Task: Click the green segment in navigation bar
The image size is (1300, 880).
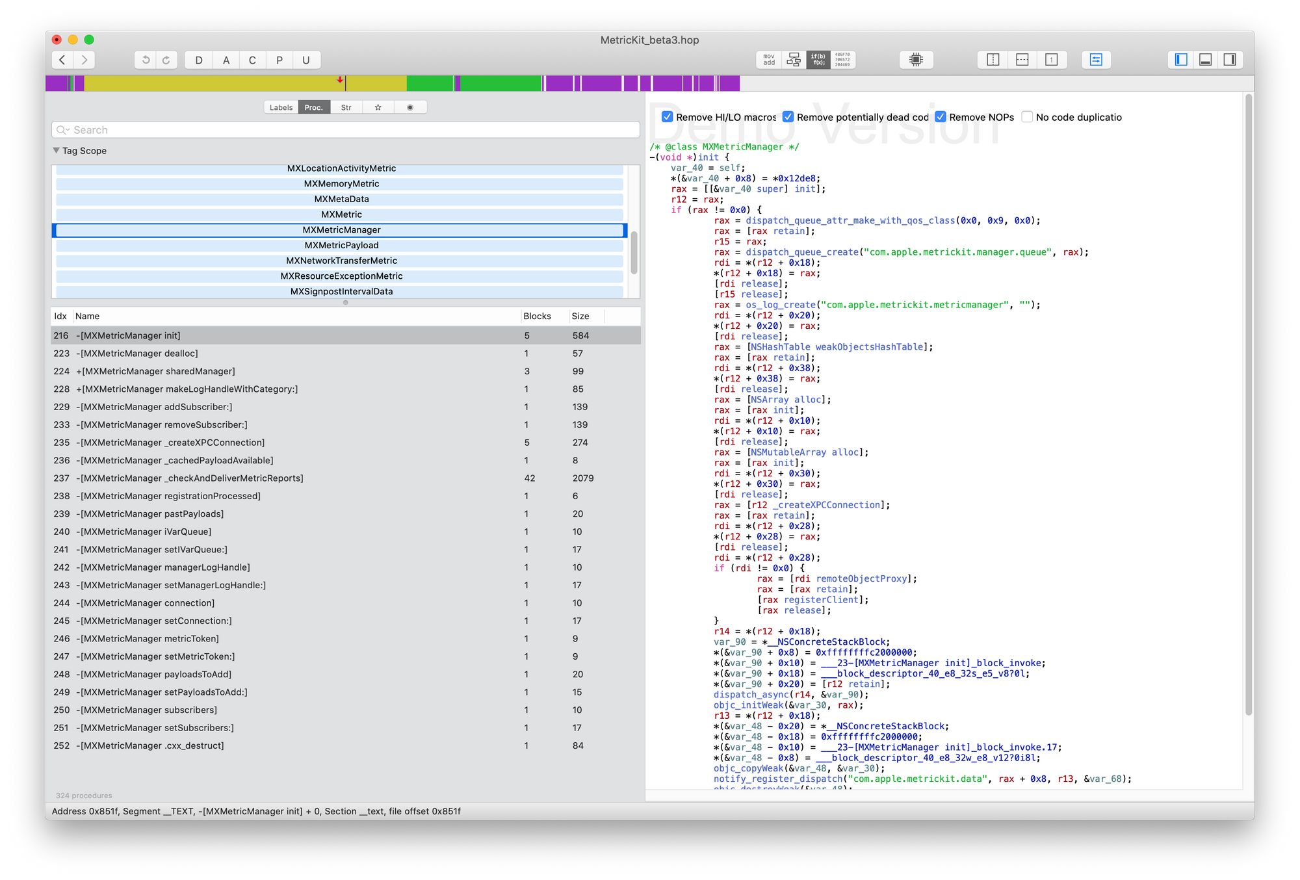Action: [x=500, y=83]
